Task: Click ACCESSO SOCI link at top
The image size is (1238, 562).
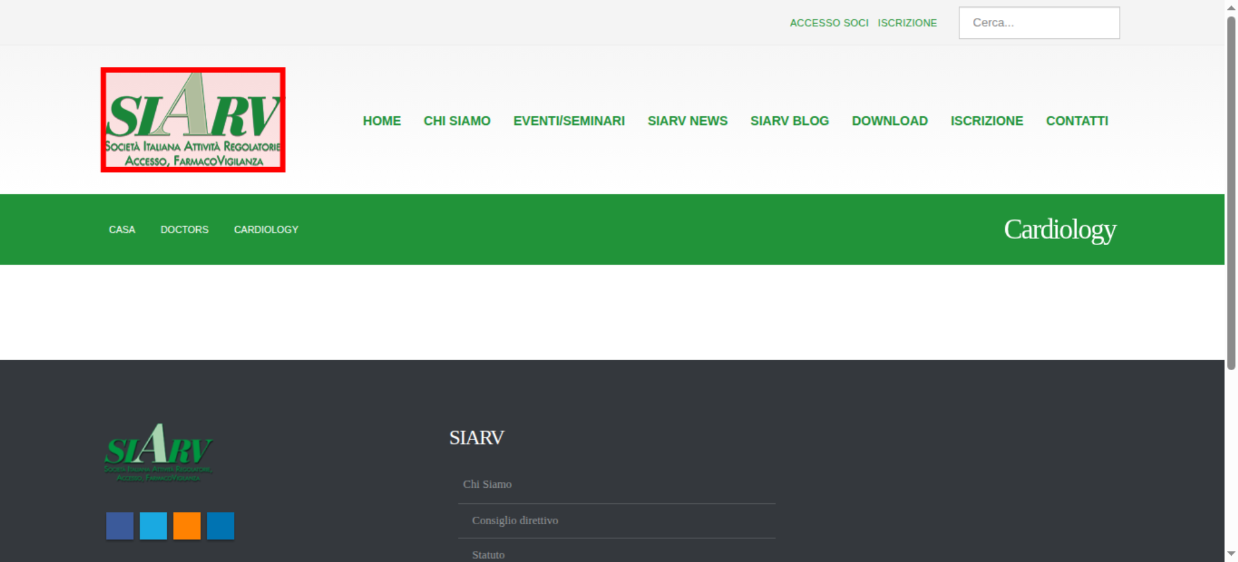Action: (829, 23)
